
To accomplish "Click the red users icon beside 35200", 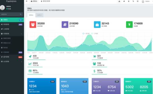I will point(33,24).
